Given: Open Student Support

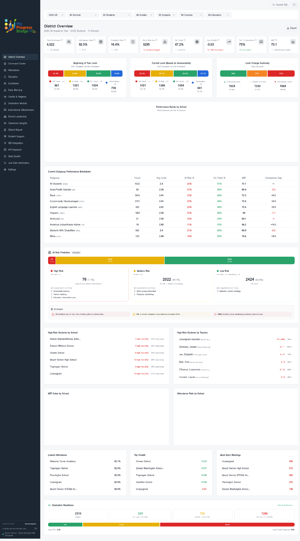Looking at the screenshot, I should [20, 136].
